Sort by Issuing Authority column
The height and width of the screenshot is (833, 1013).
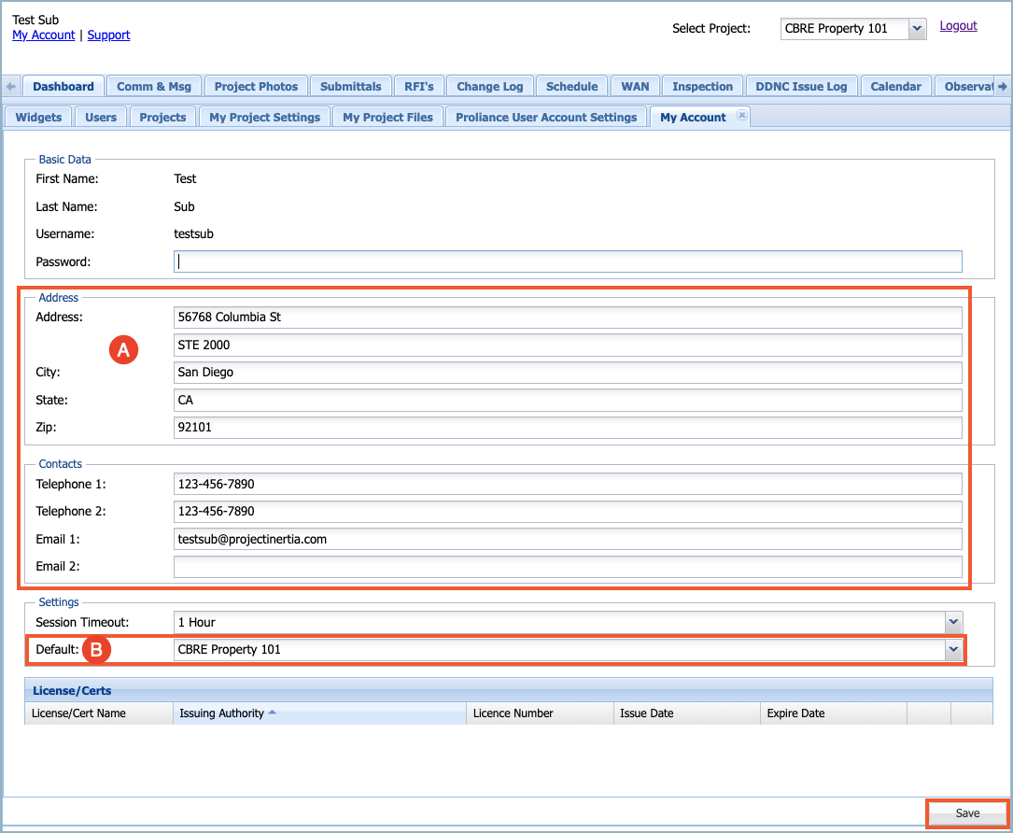coord(320,713)
